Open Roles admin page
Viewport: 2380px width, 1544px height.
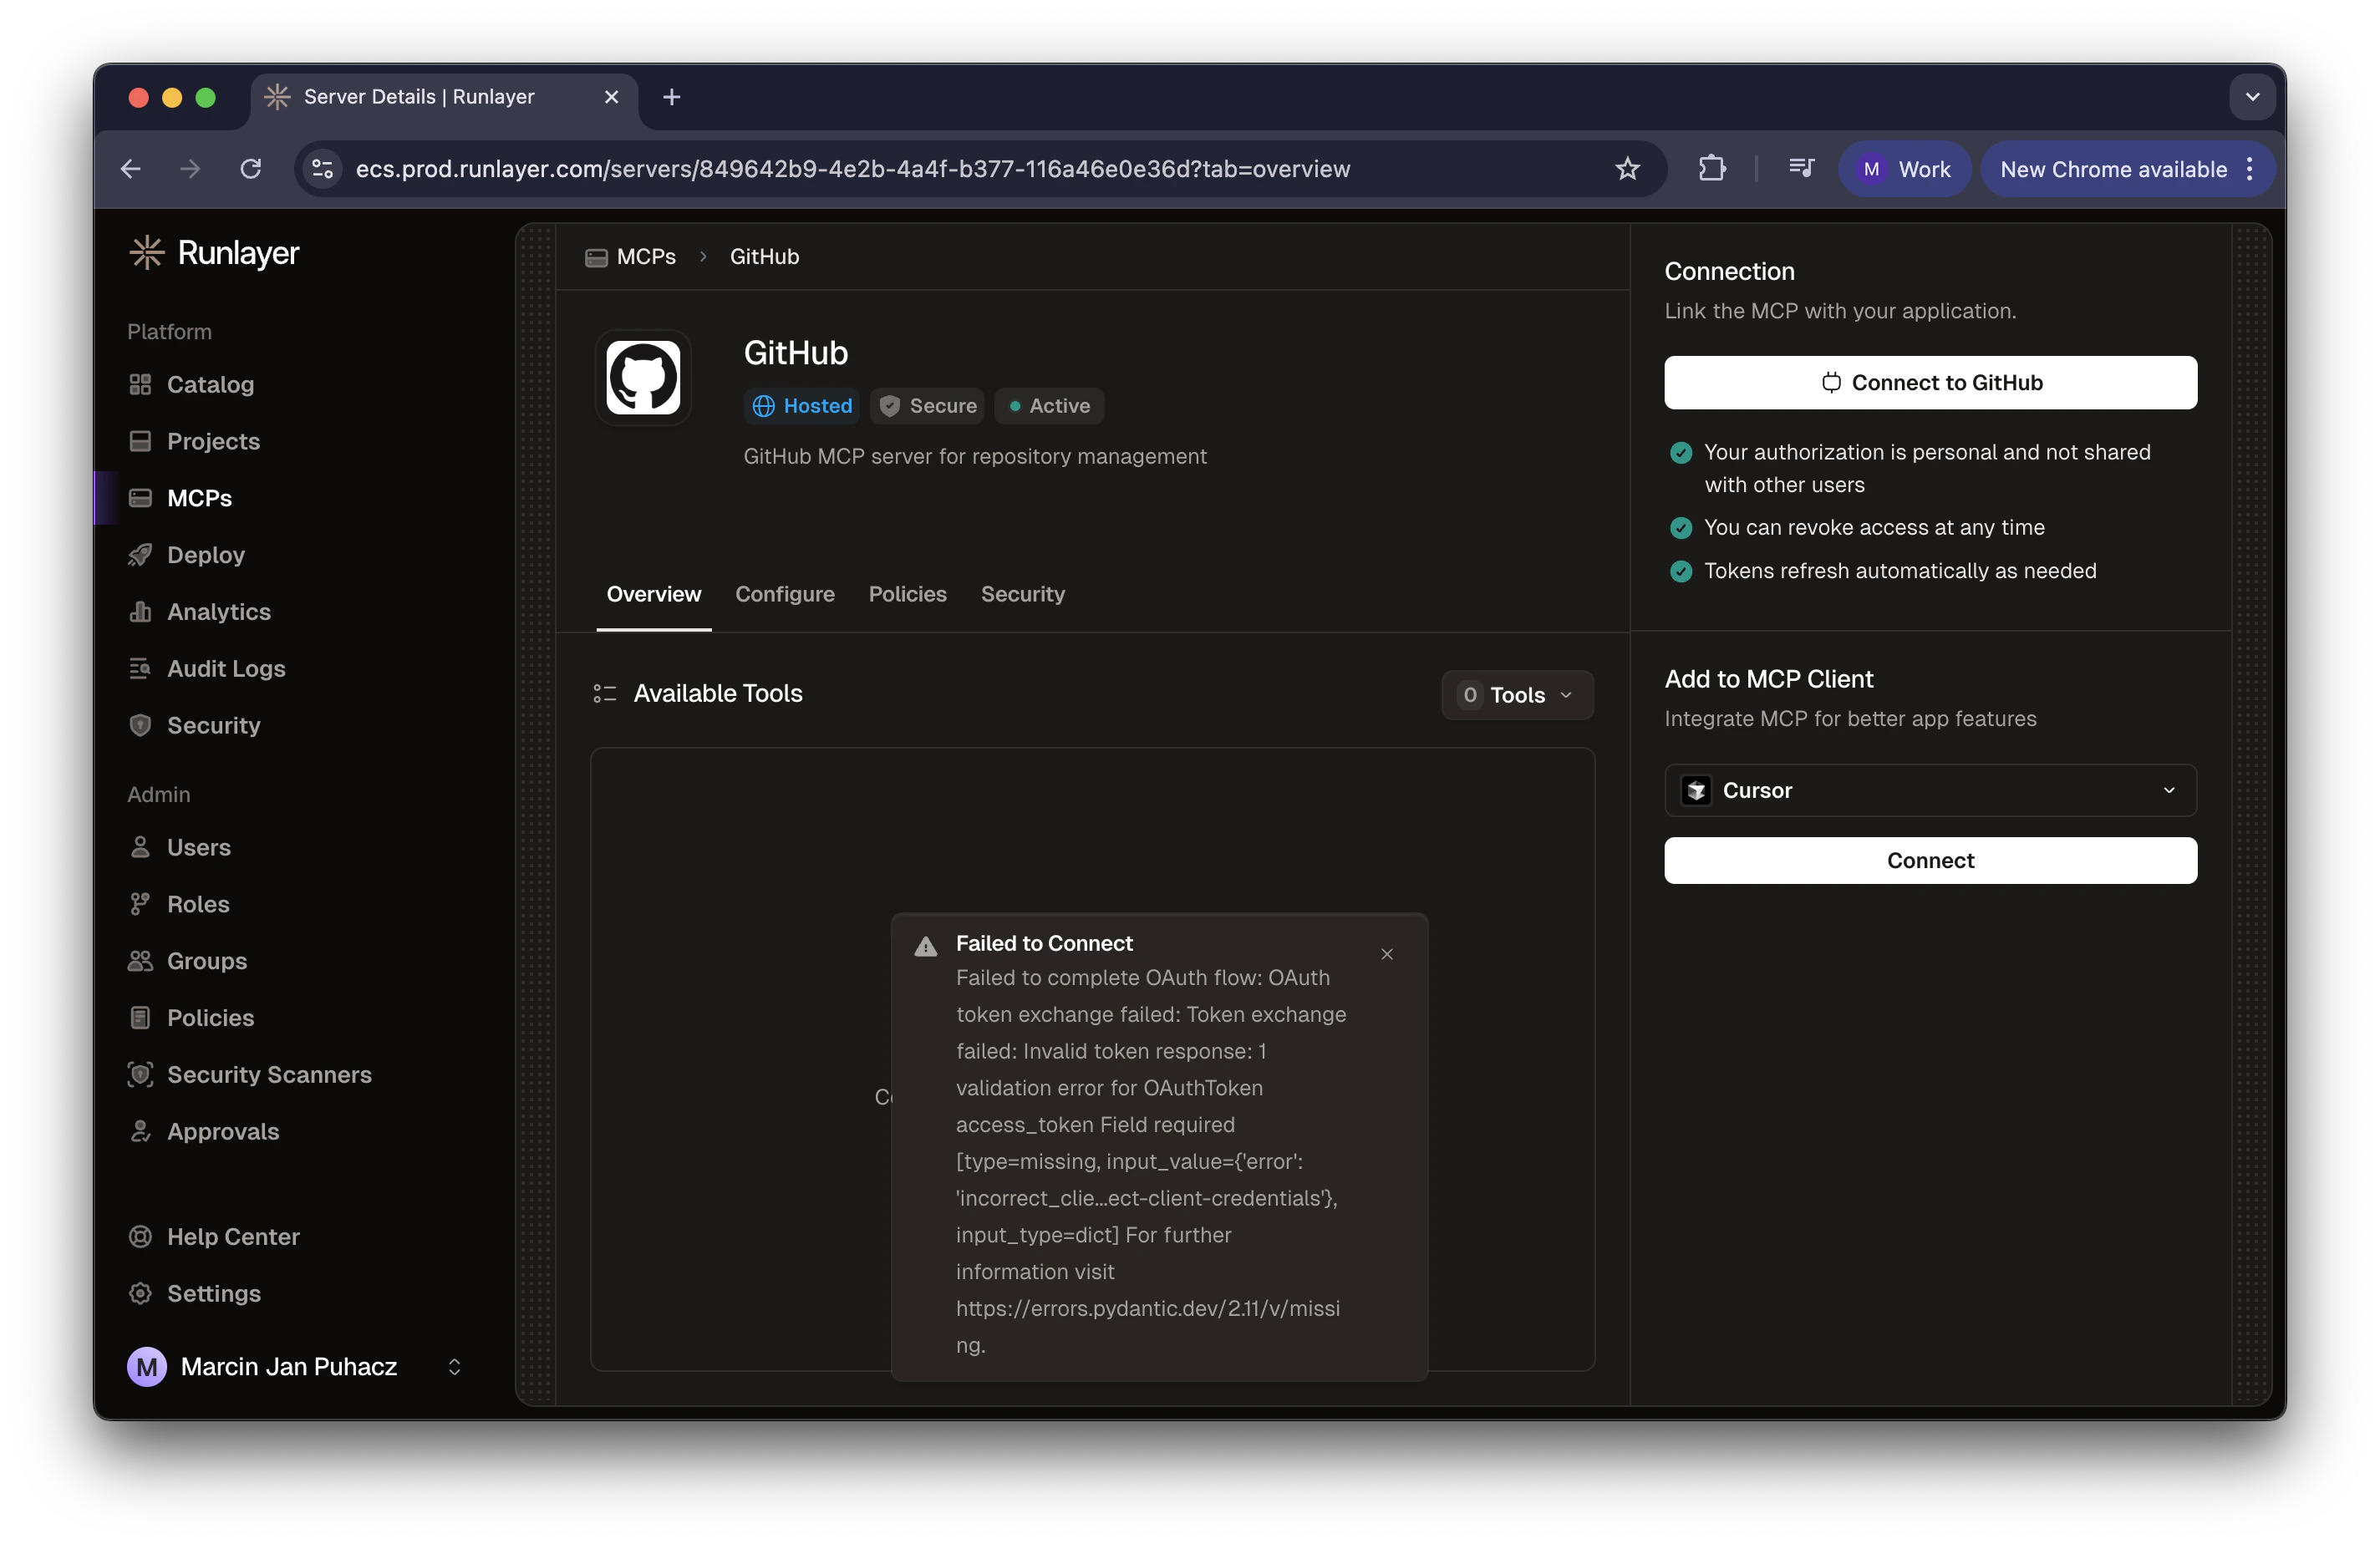[198, 904]
